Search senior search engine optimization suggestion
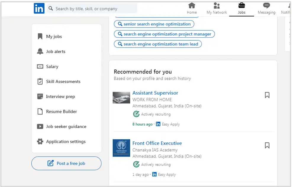 154,24
